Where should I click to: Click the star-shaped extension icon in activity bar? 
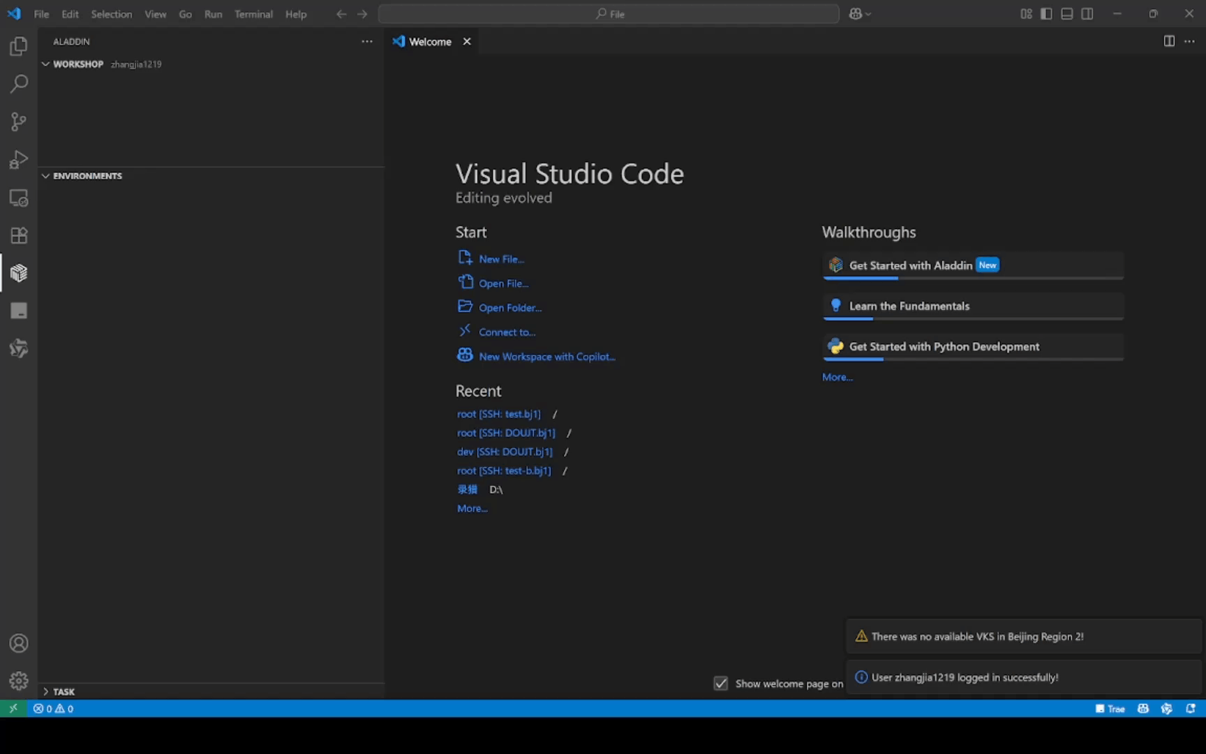[x=19, y=348]
